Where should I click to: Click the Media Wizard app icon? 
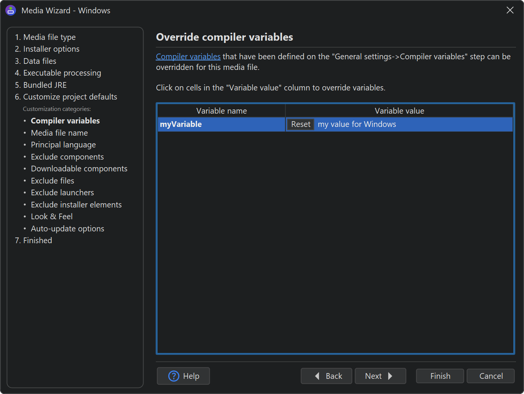11,10
